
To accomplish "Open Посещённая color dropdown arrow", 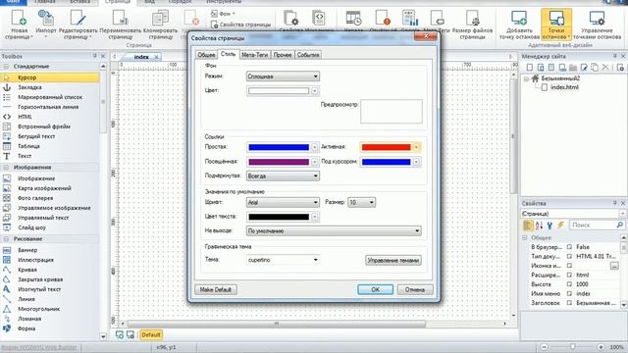I will (315, 162).
